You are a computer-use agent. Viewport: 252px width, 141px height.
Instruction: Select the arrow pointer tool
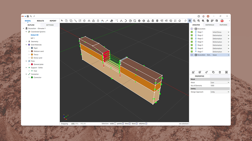click(62, 21)
